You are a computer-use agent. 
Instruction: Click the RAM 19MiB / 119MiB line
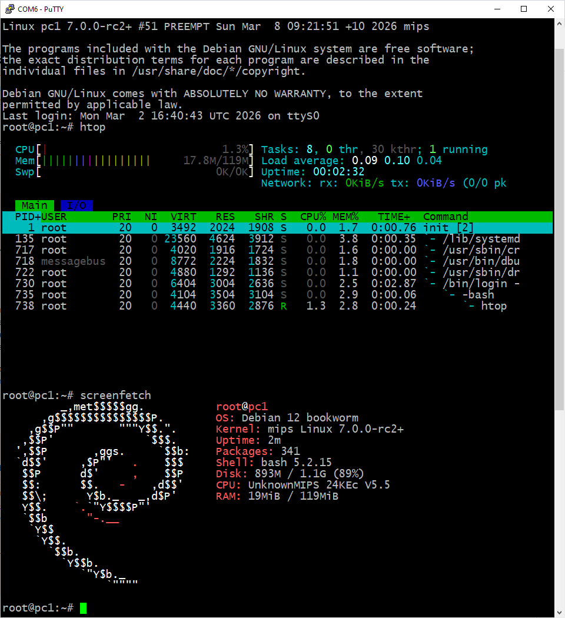[x=277, y=496]
